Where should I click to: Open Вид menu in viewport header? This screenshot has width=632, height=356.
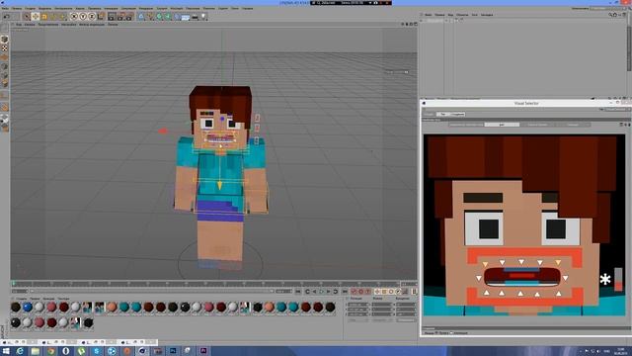click(x=19, y=24)
